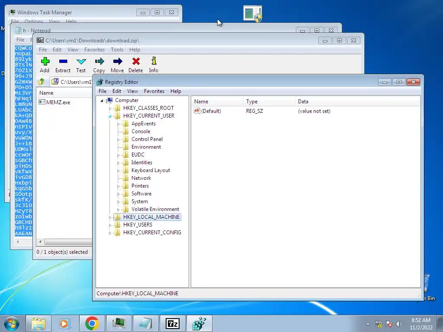Click the Extract tool in 7-Zip

click(63, 65)
